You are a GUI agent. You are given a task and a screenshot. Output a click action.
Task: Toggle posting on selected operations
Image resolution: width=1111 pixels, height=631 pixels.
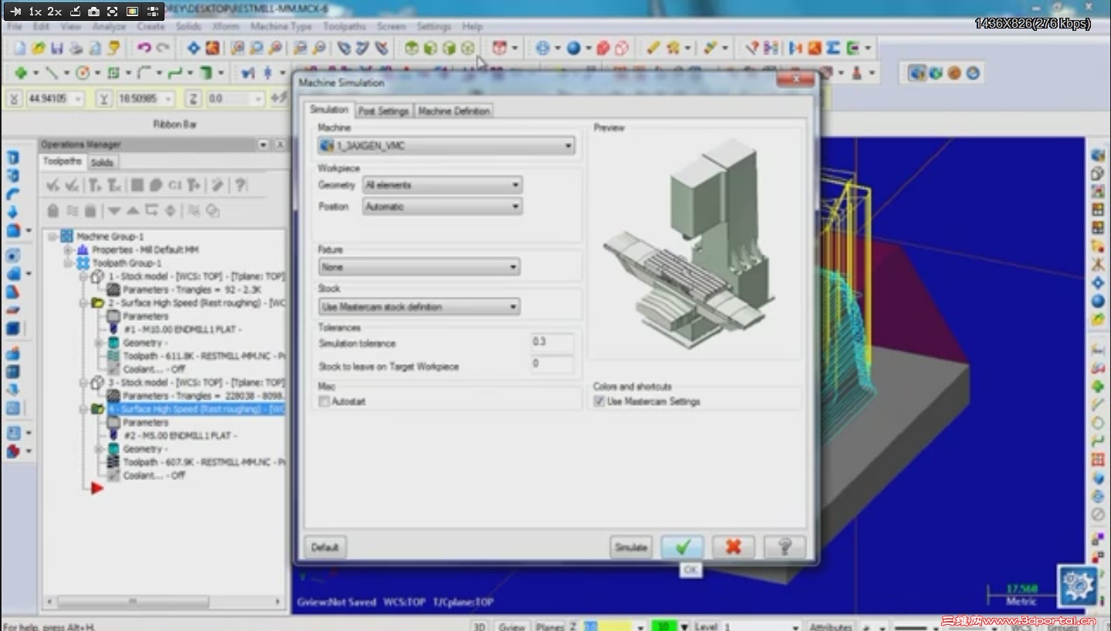pyautogui.click(x=90, y=211)
